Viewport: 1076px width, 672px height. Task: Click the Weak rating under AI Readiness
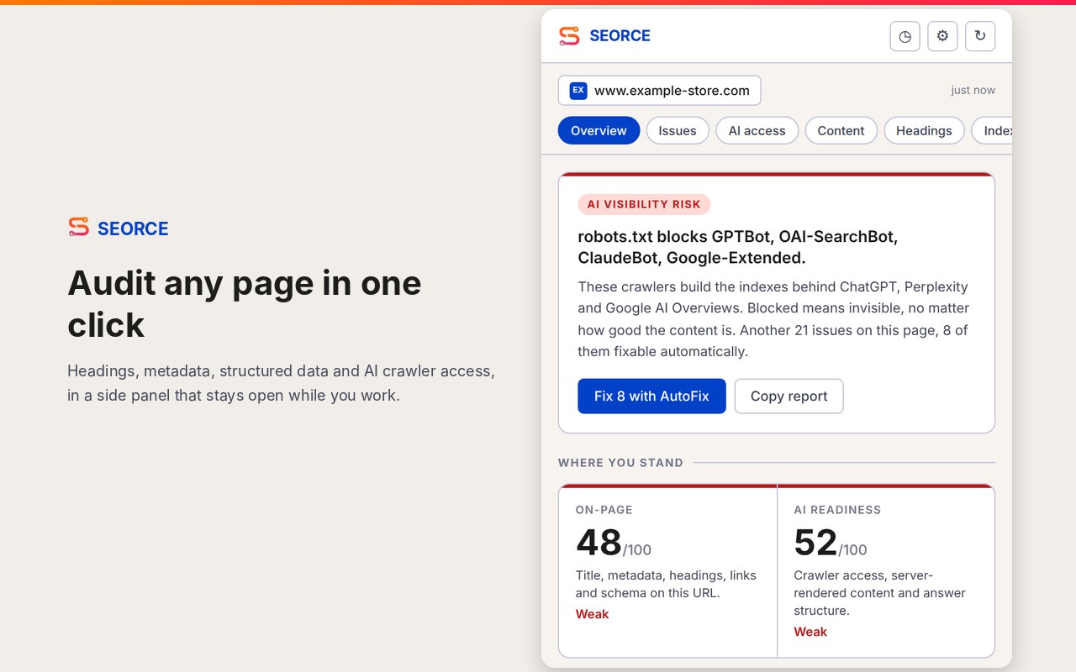tap(810, 632)
